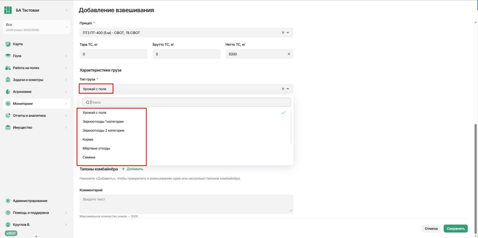Open the Карта menu item
Image resolution: width=478 pixels, height=238 pixels.
click(x=36, y=44)
